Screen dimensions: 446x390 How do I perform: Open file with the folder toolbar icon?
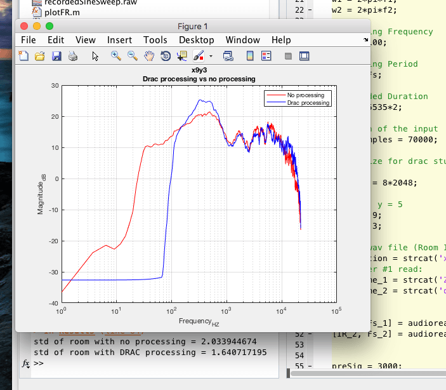(39, 56)
